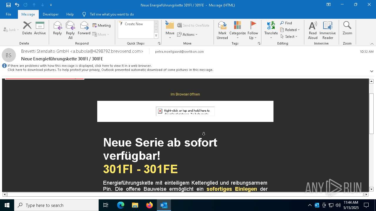This screenshot has width=376, height=211.
Task: Launch Firefox from the taskbar
Action: [x=150, y=205]
